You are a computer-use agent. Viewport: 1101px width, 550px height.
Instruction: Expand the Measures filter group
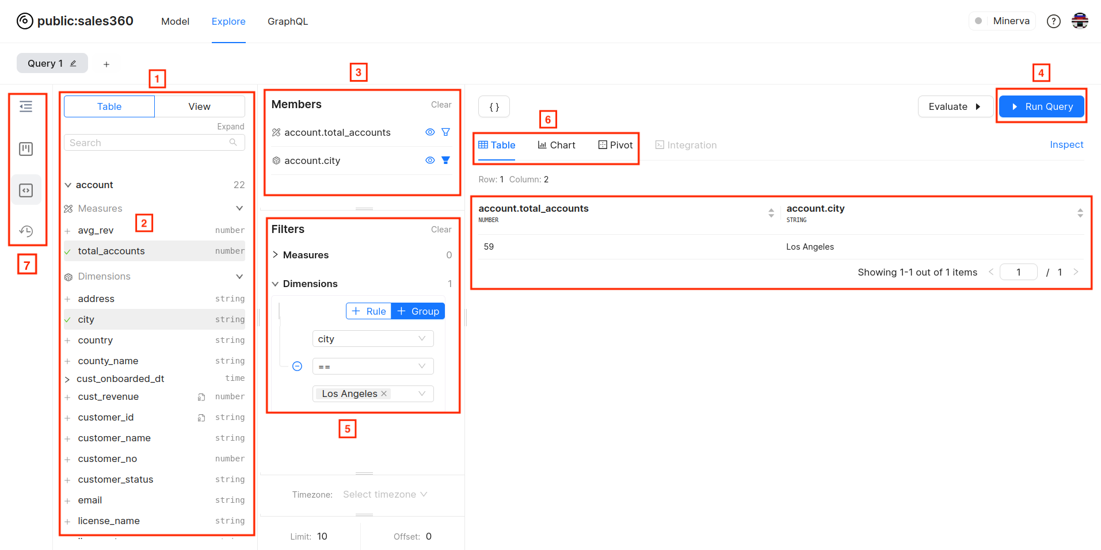(275, 255)
